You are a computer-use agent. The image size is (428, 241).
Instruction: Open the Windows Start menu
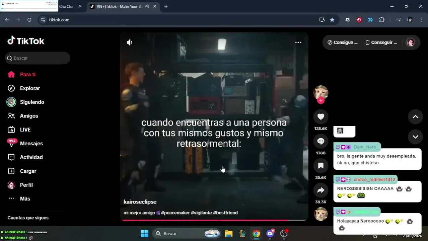tap(144, 234)
